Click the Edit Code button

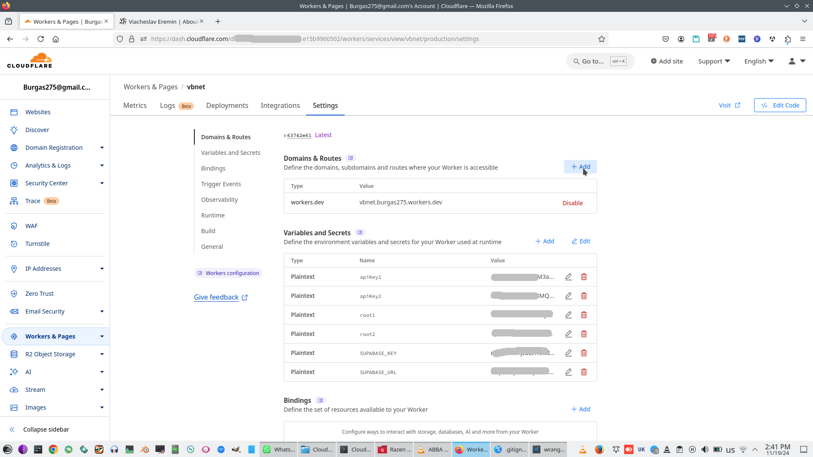780,105
